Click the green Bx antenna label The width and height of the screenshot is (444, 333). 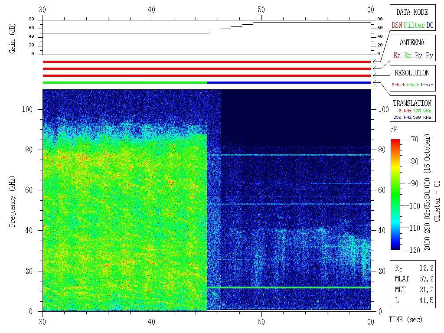click(408, 55)
